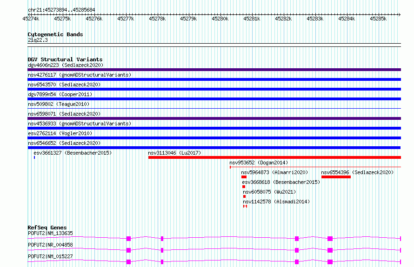
Task: Click the nsv3113046 (Lu2017) red bar
Action: 274,157
